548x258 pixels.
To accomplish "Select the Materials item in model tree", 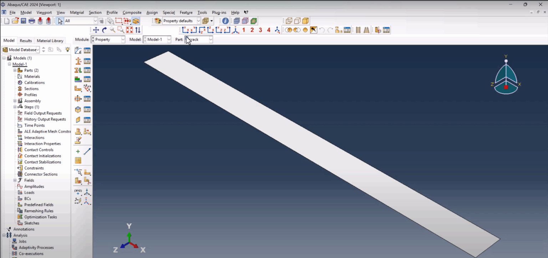I will [32, 76].
